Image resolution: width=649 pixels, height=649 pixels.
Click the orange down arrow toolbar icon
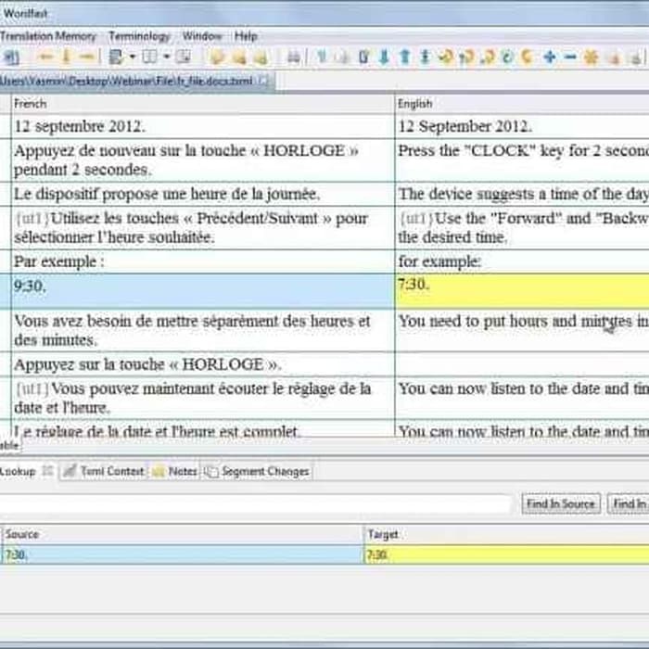[x=65, y=57]
